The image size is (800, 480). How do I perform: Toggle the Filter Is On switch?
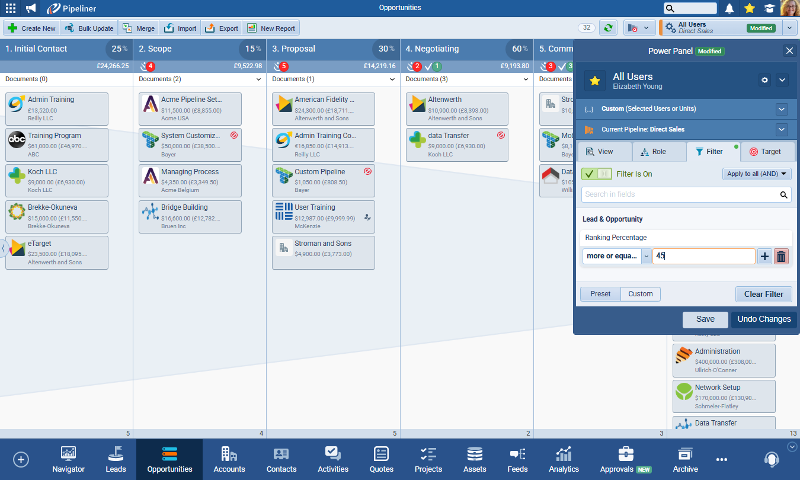[x=596, y=174]
